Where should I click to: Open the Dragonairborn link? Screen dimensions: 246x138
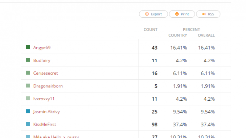tap(48, 86)
